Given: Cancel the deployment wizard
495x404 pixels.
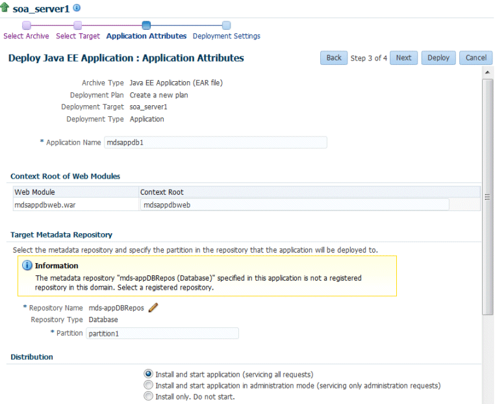Looking at the screenshot, I should 476,58.
